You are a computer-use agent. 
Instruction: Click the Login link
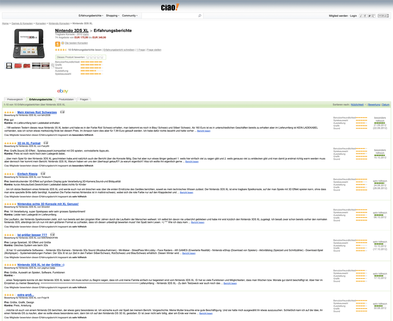pos(353,16)
